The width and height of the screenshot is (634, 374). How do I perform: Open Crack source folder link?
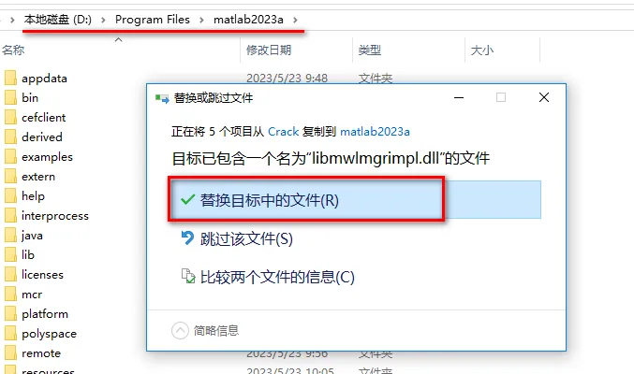(x=283, y=132)
